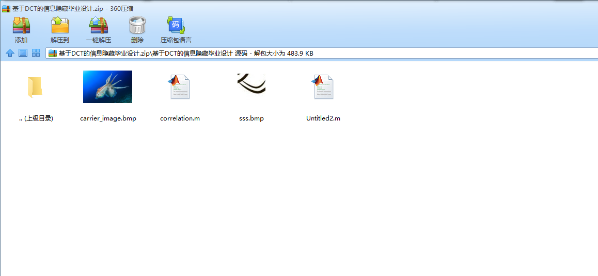
Task: Click the file name label carrier_image.bmp
Action: pyautogui.click(x=108, y=118)
